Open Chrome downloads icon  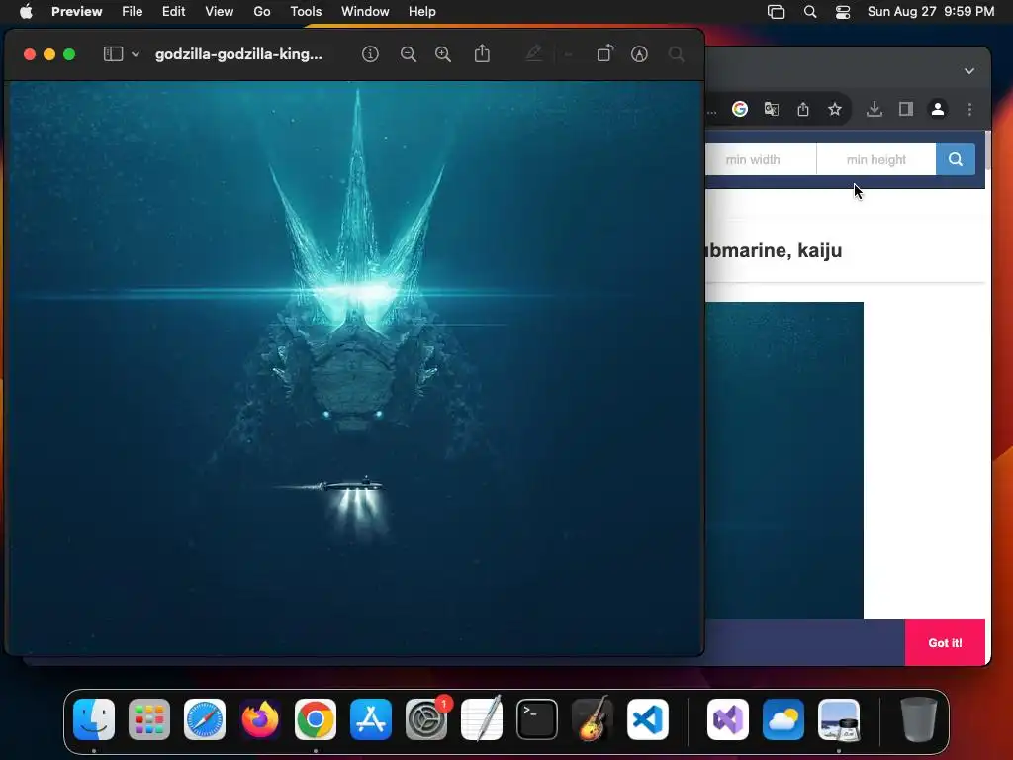click(875, 109)
